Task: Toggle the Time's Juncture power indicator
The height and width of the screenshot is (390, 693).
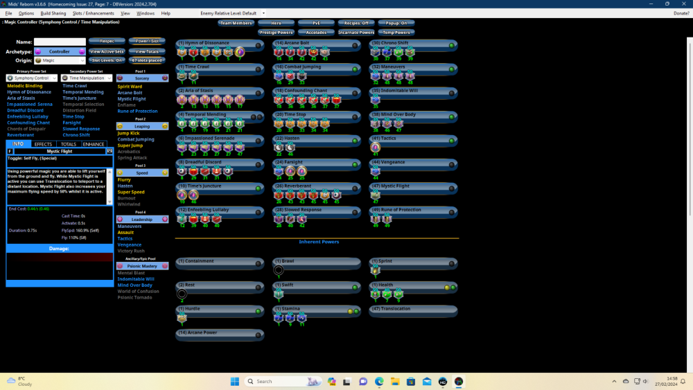Action: 258,188
